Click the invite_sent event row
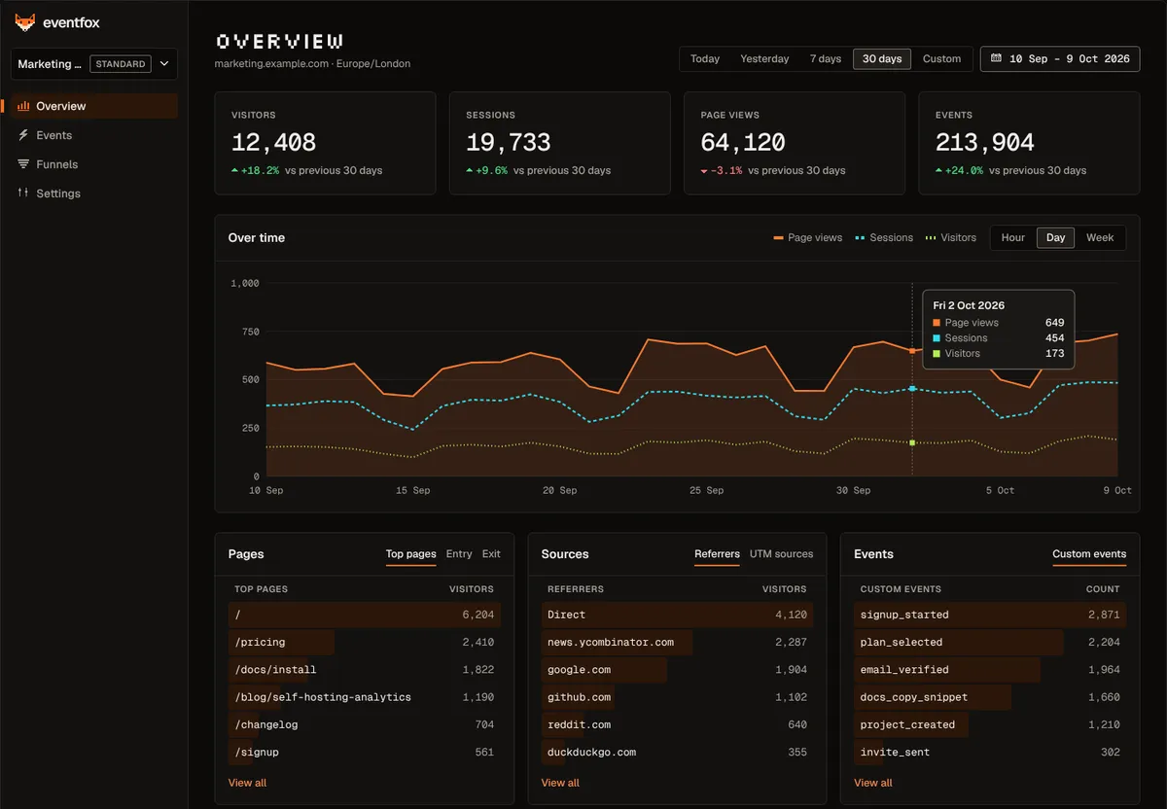 point(991,752)
